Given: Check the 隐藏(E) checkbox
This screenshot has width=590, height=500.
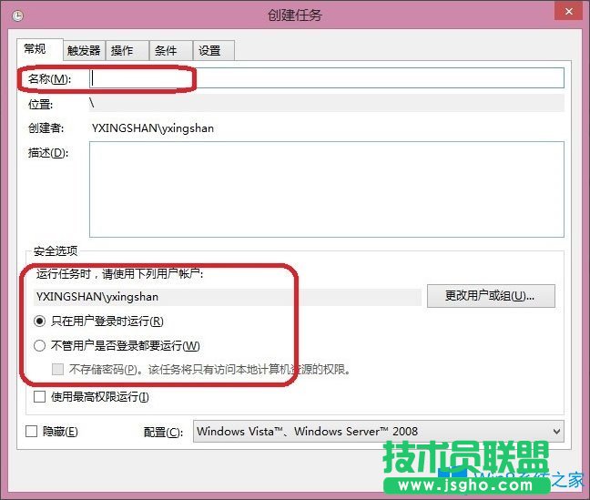Looking at the screenshot, I should [31, 431].
